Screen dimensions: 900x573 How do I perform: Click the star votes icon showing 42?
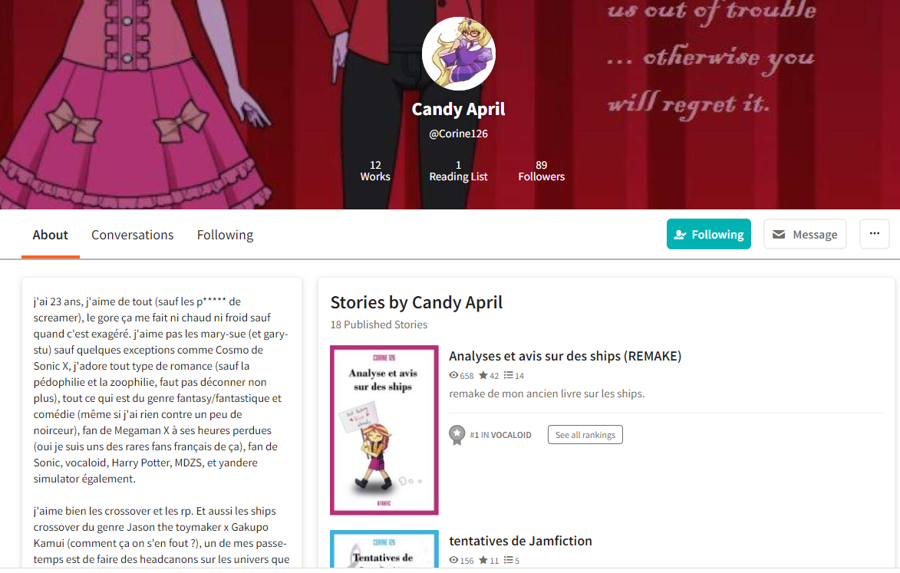point(483,375)
